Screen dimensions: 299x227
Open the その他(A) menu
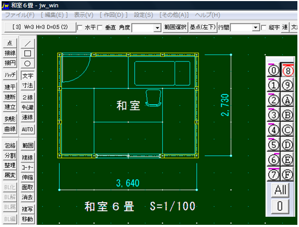point(174,15)
